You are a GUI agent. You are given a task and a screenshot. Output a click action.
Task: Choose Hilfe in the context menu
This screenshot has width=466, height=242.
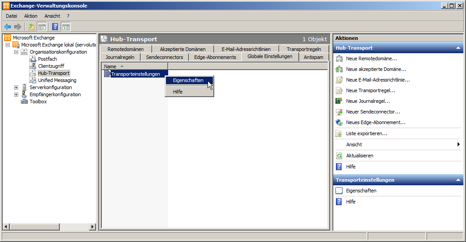pyautogui.click(x=189, y=92)
